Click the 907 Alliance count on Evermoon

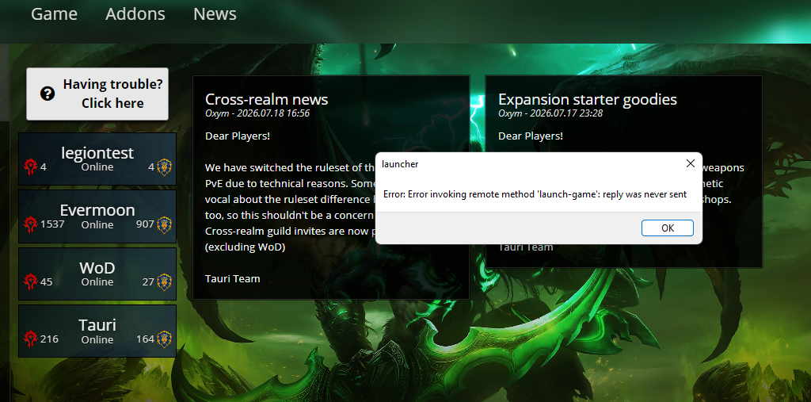(x=145, y=225)
